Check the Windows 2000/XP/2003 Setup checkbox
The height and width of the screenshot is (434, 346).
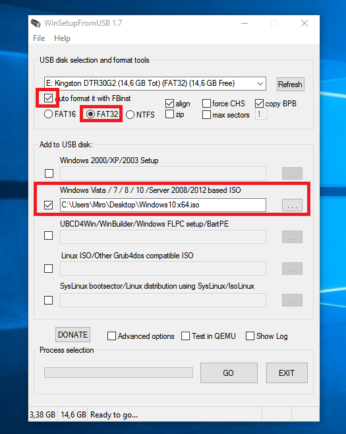click(x=49, y=173)
